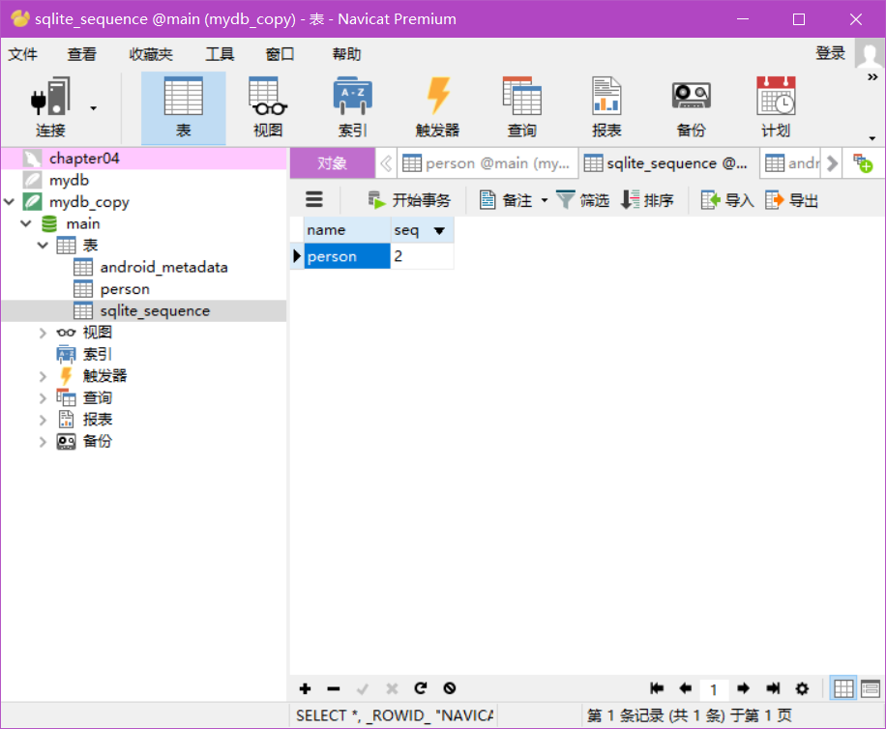The image size is (886, 729).
Task: Add record with plus icon
Action: click(x=305, y=688)
